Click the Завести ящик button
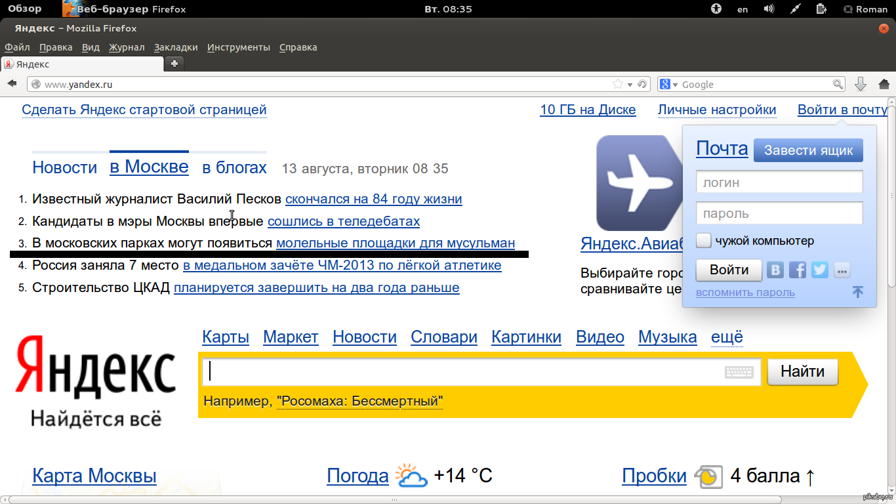Image resolution: width=896 pixels, height=504 pixels. (x=808, y=150)
